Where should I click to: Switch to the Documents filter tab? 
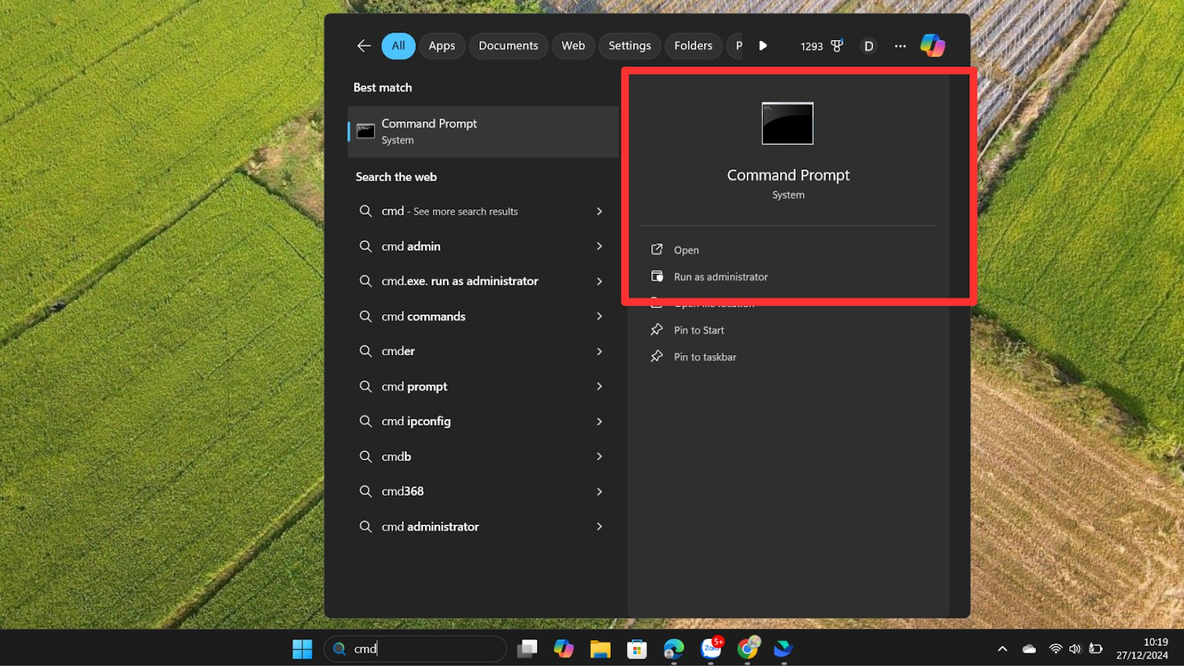508,46
